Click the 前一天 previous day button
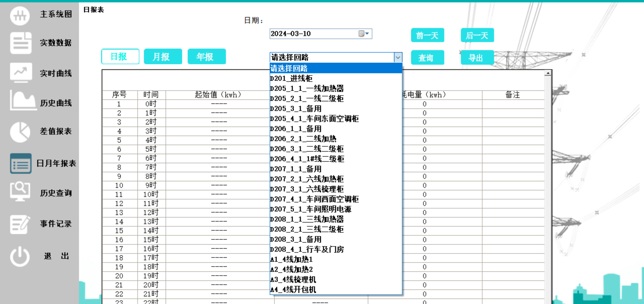Viewport: 644px width, 304px height. 427,35
